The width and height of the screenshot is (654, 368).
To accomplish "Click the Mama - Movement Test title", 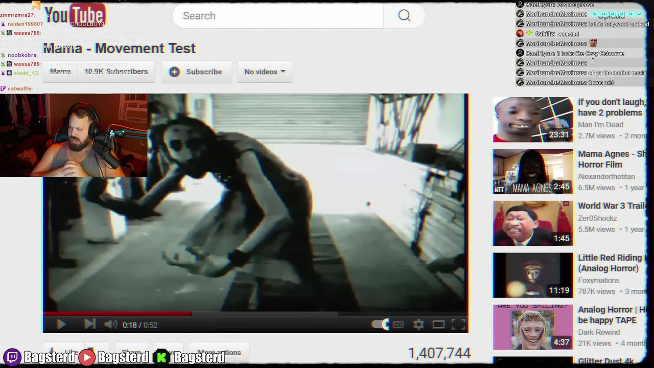I will [x=120, y=49].
